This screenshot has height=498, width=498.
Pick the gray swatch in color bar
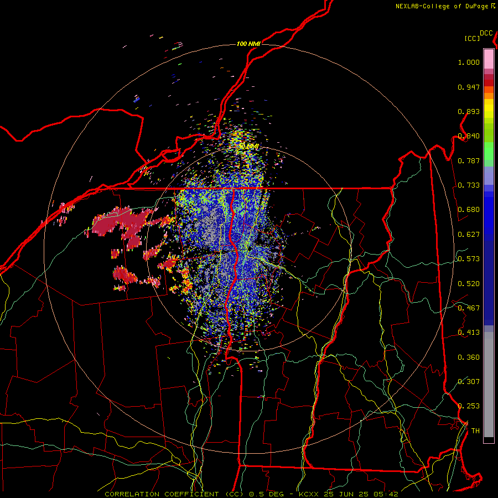[x=489, y=385]
